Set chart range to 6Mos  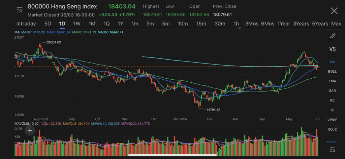point(268,24)
